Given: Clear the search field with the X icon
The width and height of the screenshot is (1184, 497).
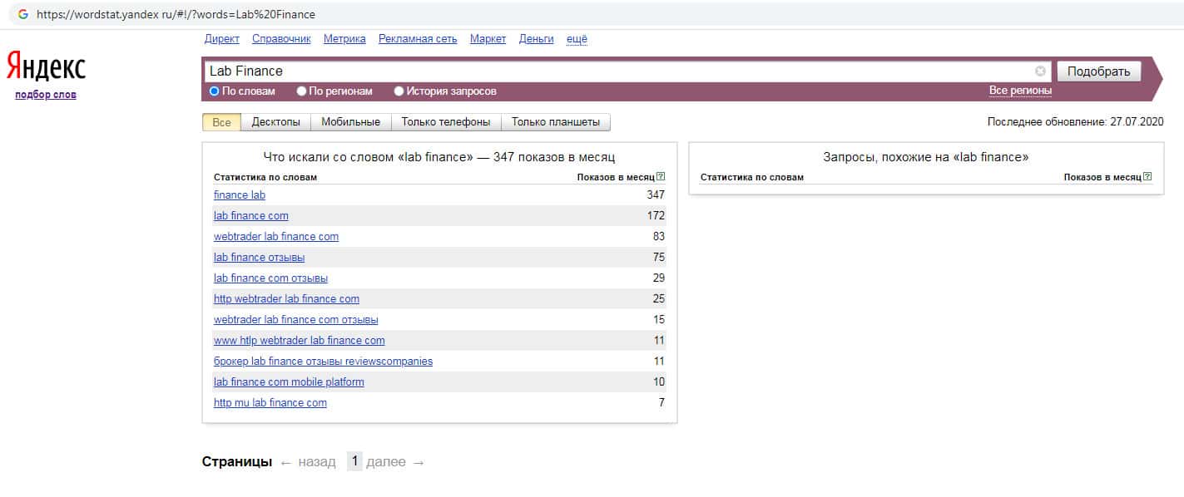Looking at the screenshot, I should (1040, 71).
